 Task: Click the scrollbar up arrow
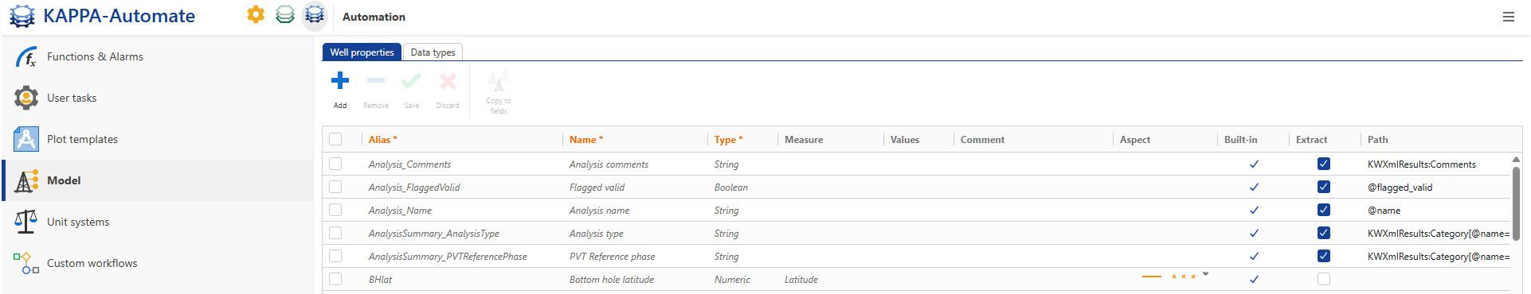pyautogui.click(x=1516, y=159)
